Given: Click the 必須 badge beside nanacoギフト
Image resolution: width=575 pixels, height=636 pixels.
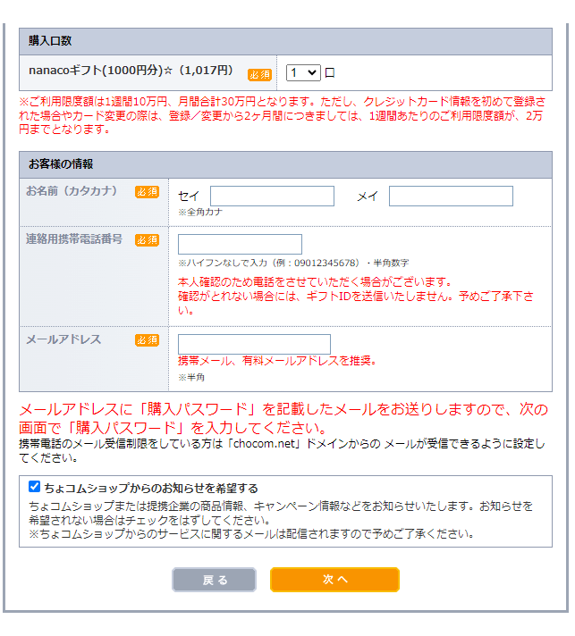Looking at the screenshot, I should pos(259,74).
